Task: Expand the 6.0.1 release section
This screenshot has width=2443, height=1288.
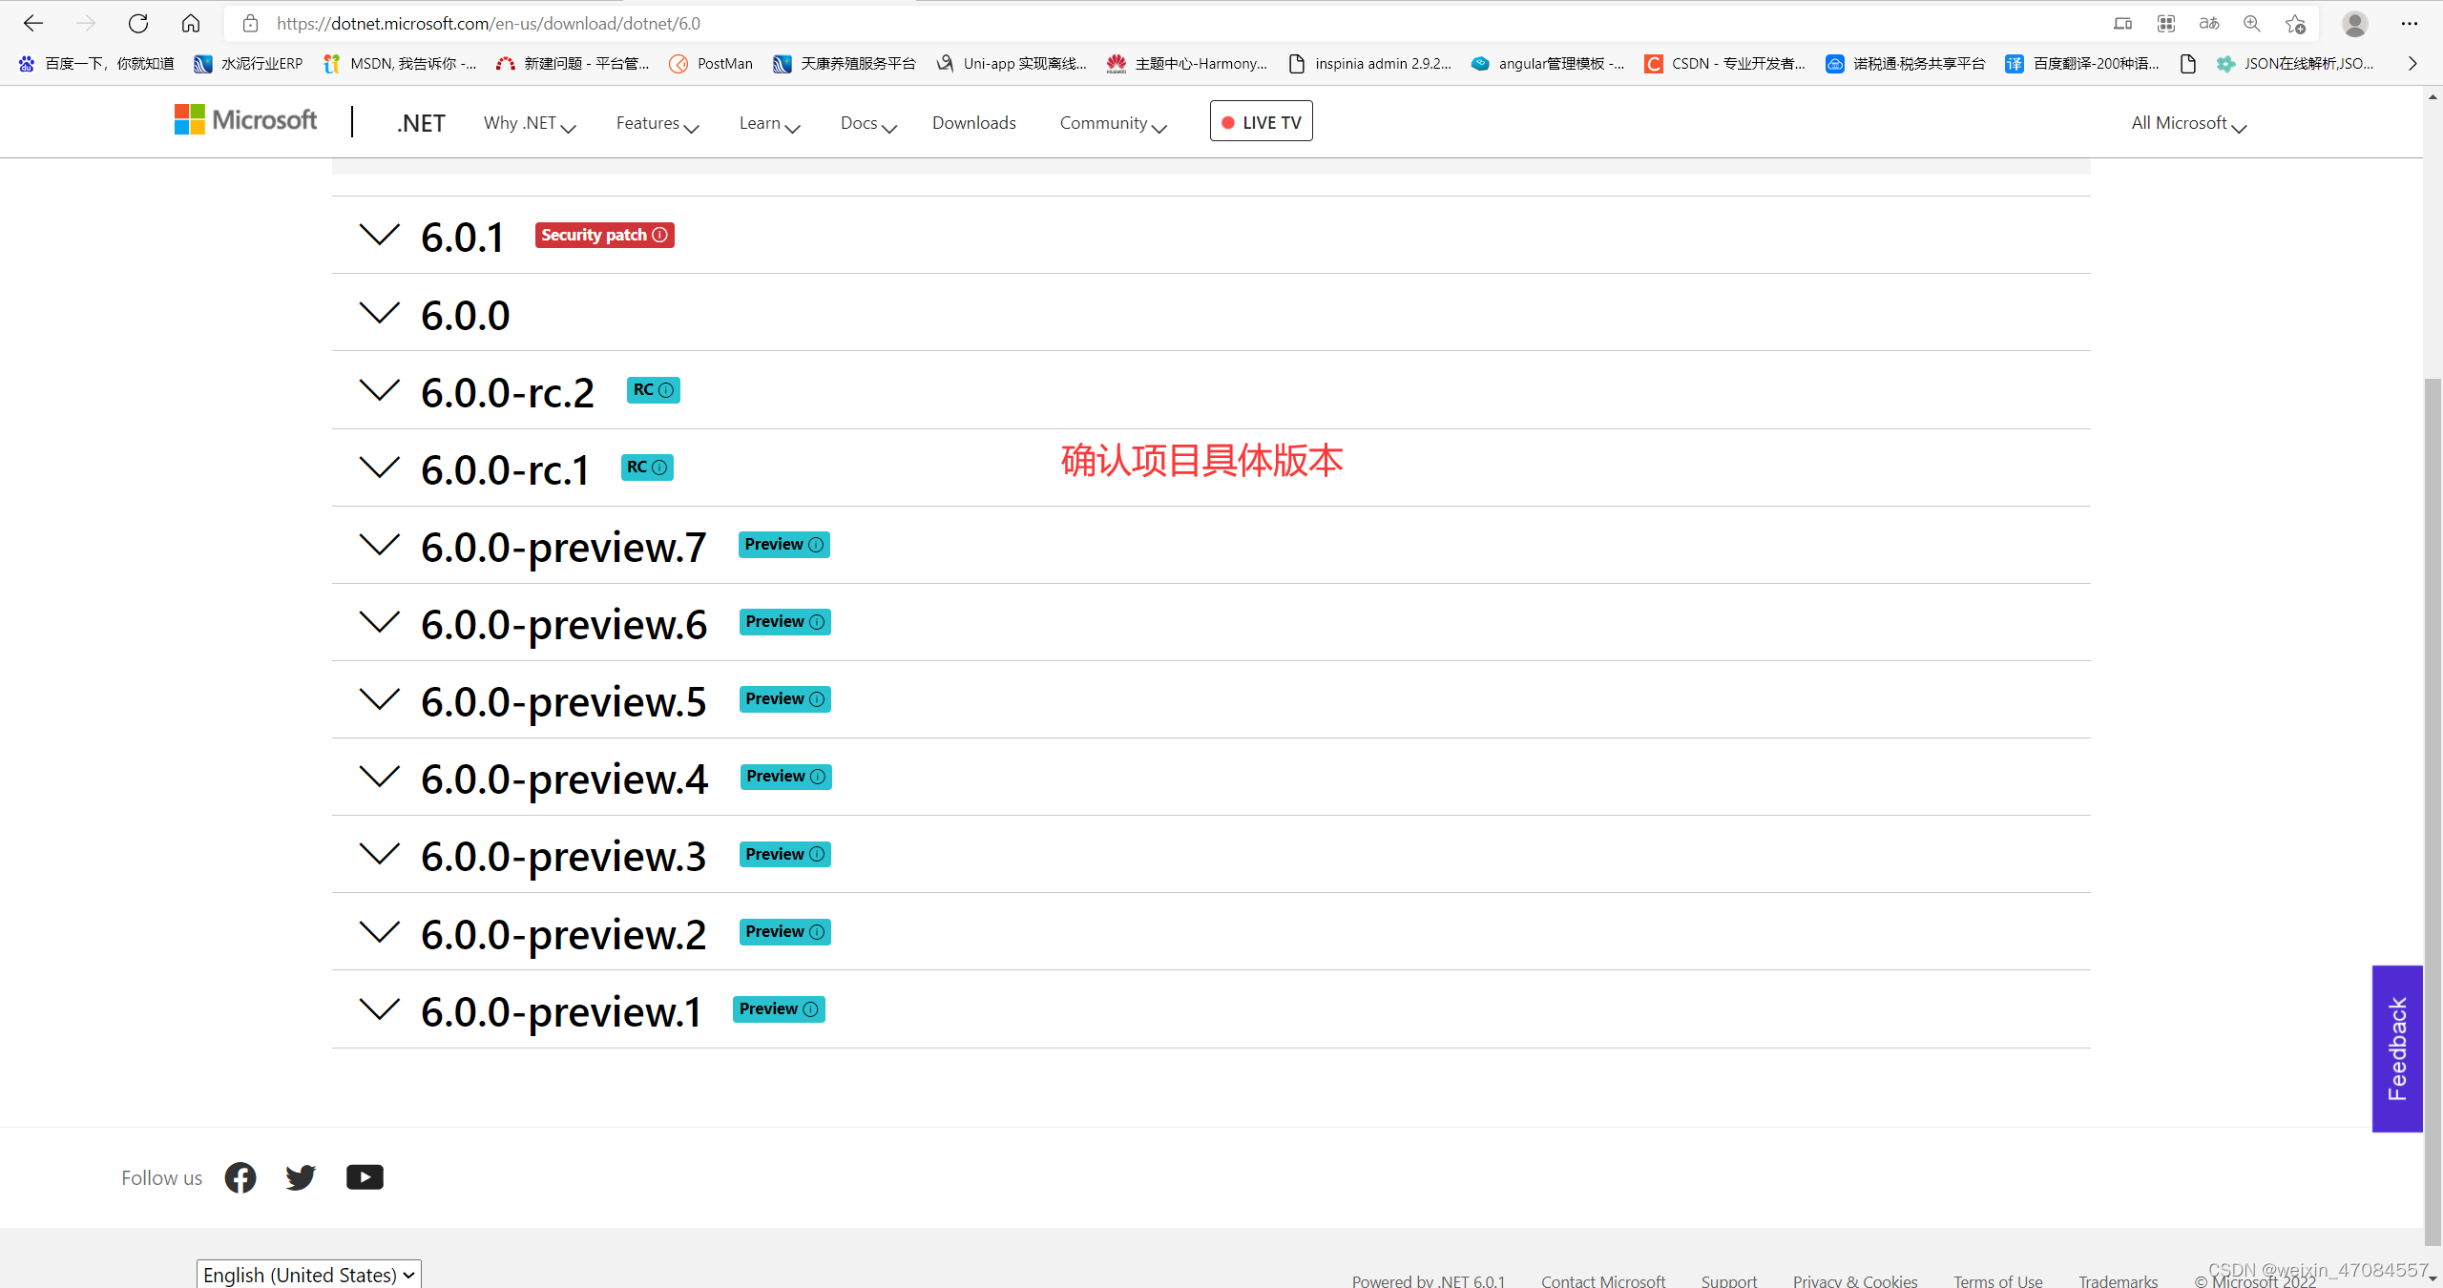Action: (x=379, y=235)
